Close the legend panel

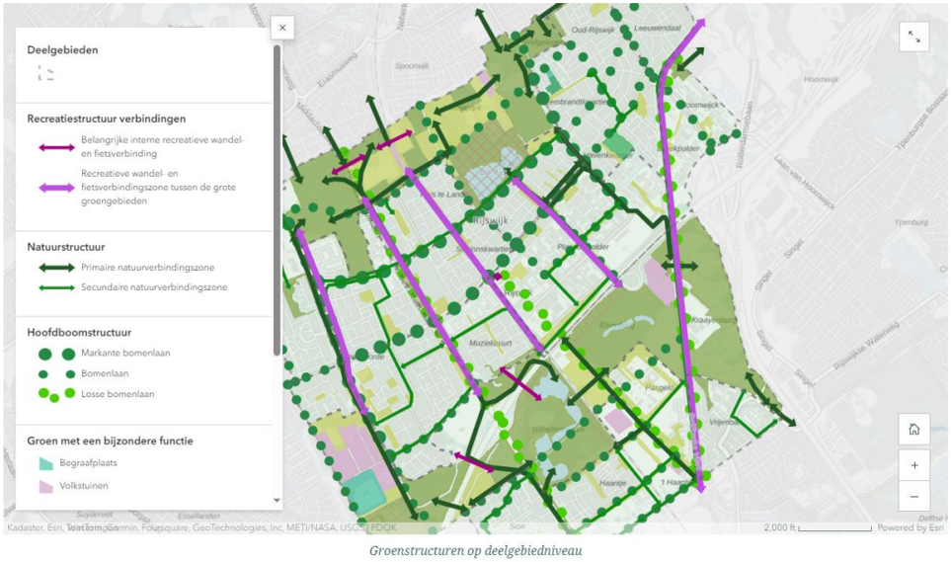pos(282,29)
